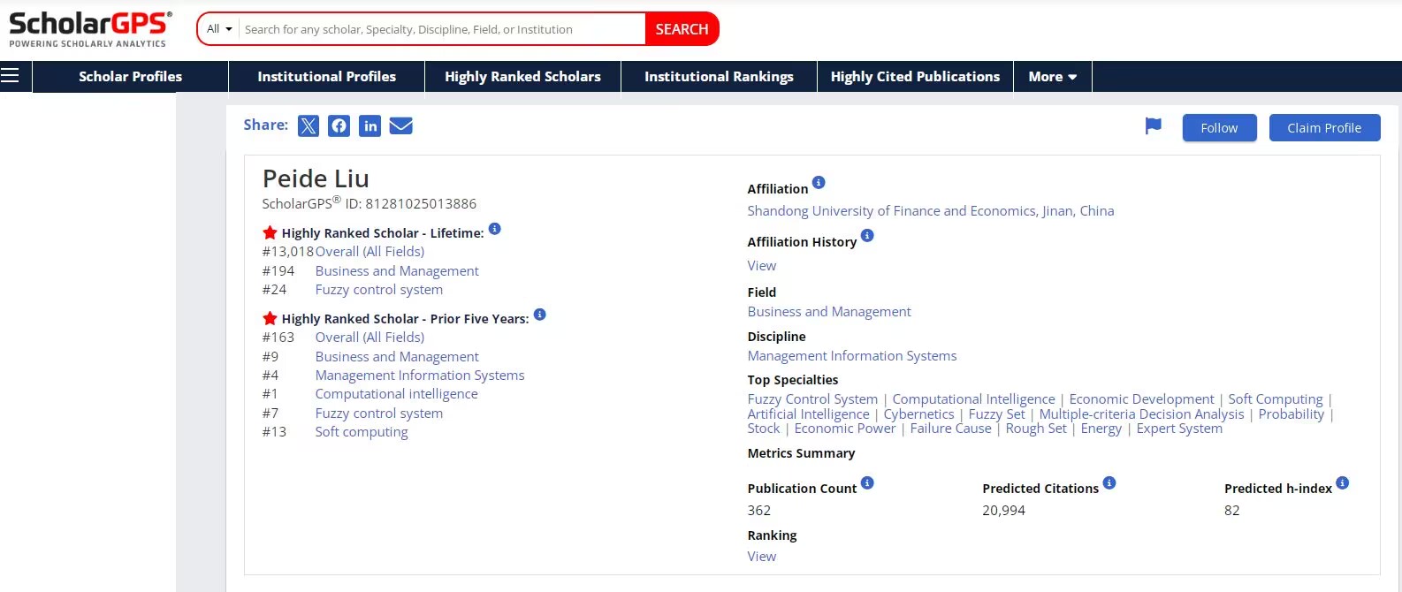This screenshot has width=1402, height=592.
Task: Click the red SEARCH button
Action: [x=682, y=29]
